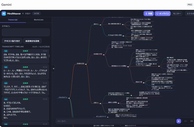
Task: Open the モニター view
Action: (177, 14)
